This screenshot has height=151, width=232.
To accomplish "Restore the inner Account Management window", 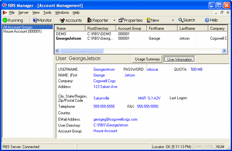I will point(222,13).
